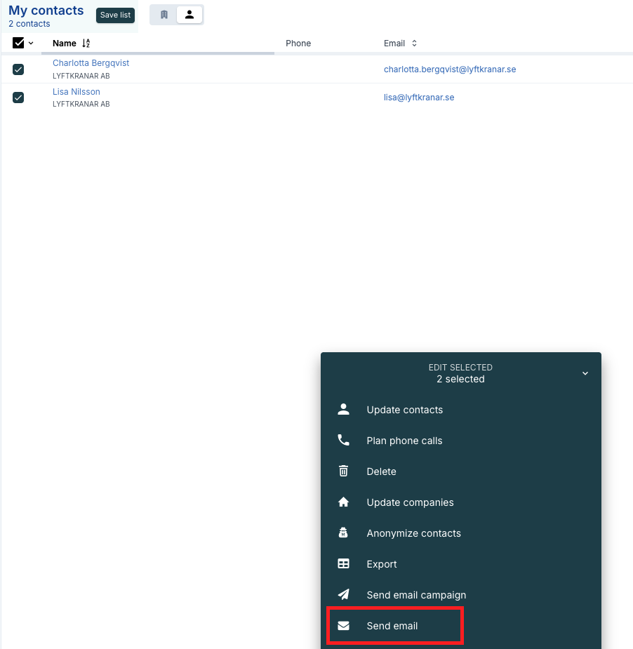The width and height of the screenshot is (633, 649).
Task: Click the Name column header
Action: (64, 43)
